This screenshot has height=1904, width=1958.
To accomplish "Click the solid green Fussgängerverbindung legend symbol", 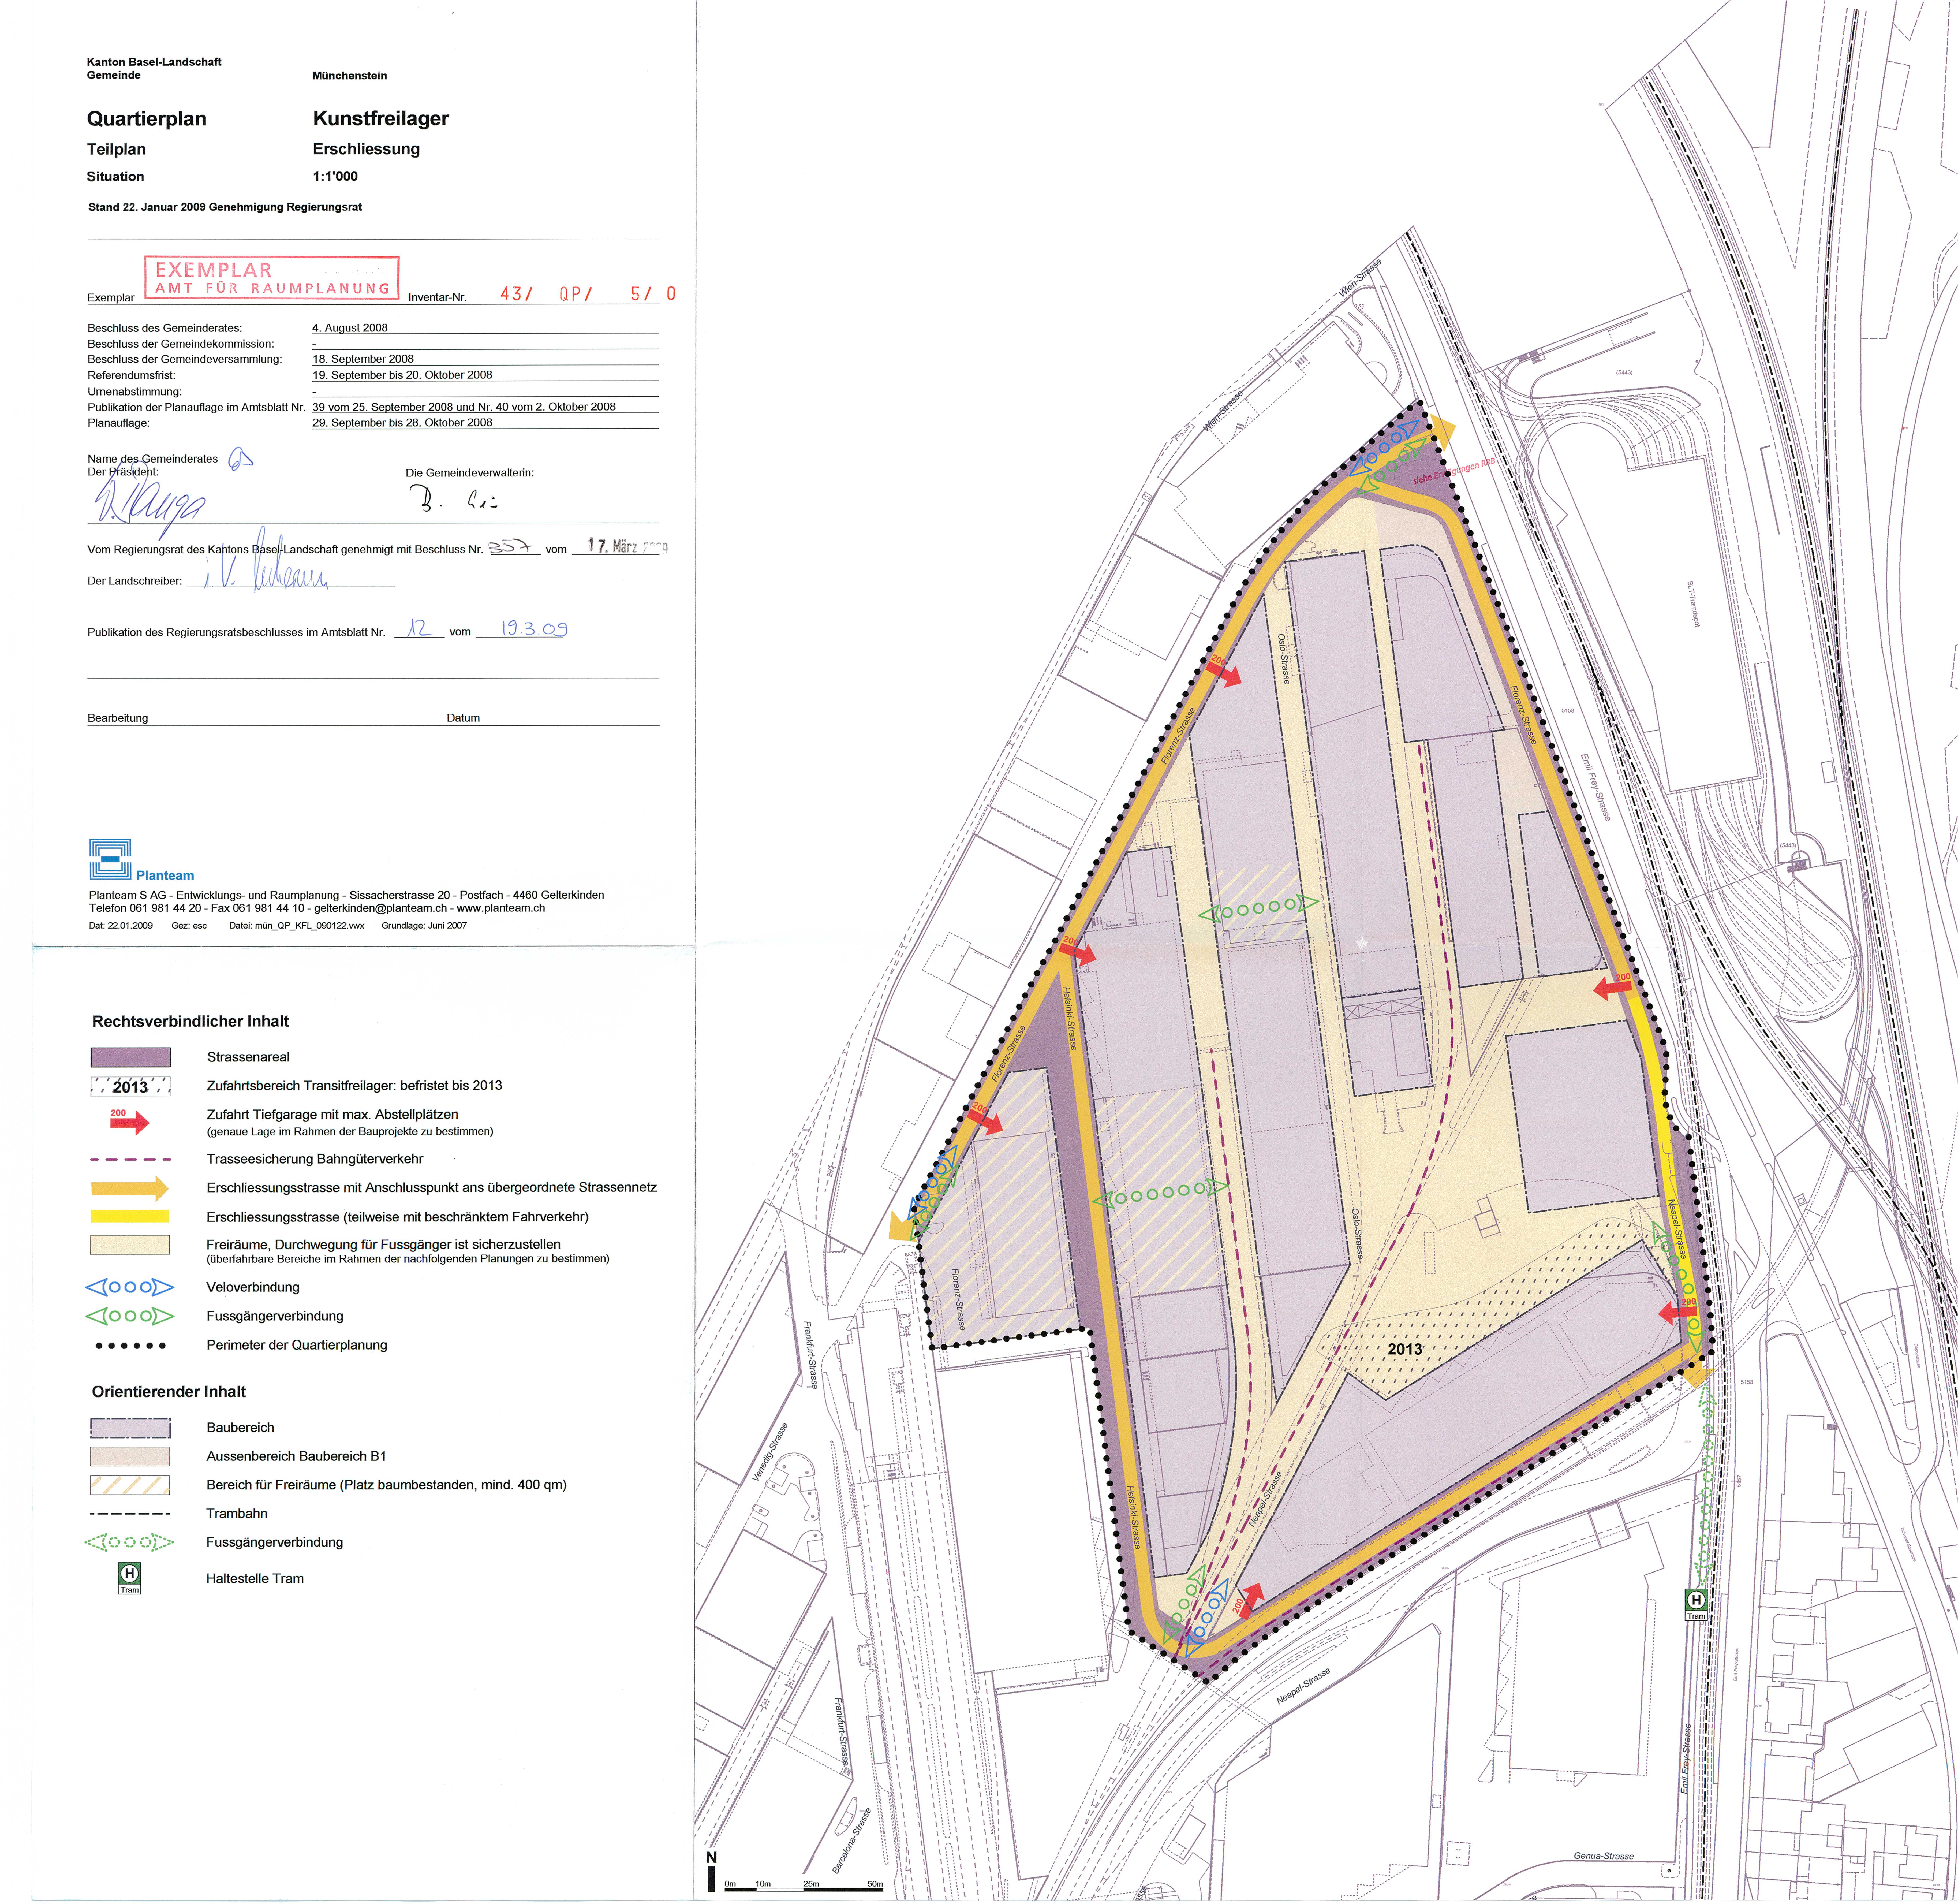I will 130,1316.
